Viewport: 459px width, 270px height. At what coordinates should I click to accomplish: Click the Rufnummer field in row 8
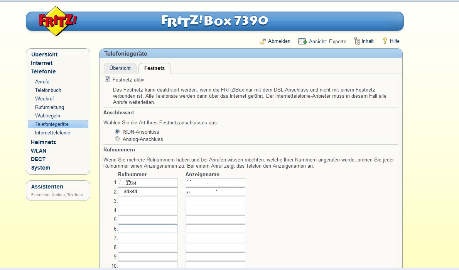[148, 248]
